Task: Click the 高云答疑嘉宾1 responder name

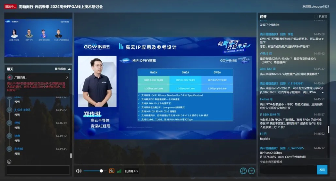Action: click(x=269, y=34)
